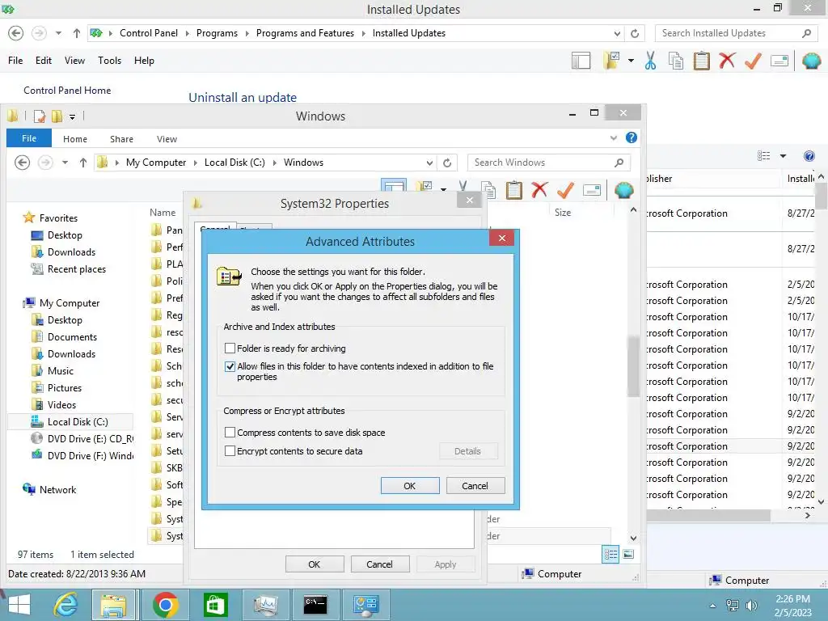Select Local Disk (C:) in navigation pane
Image resolution: width=828 pixels, height=621 pixels.
tap(70, 421)
